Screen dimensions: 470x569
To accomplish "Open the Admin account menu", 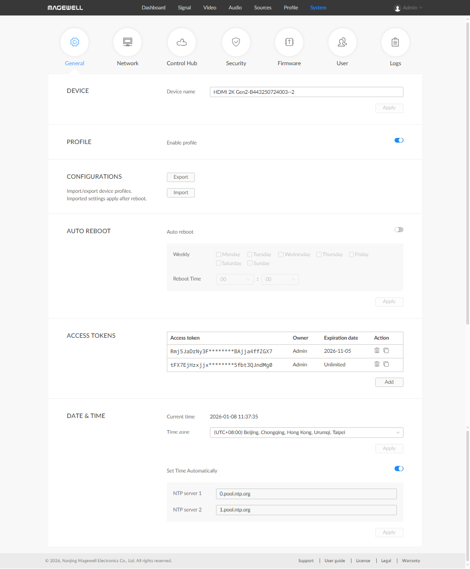I will (409, 8).
